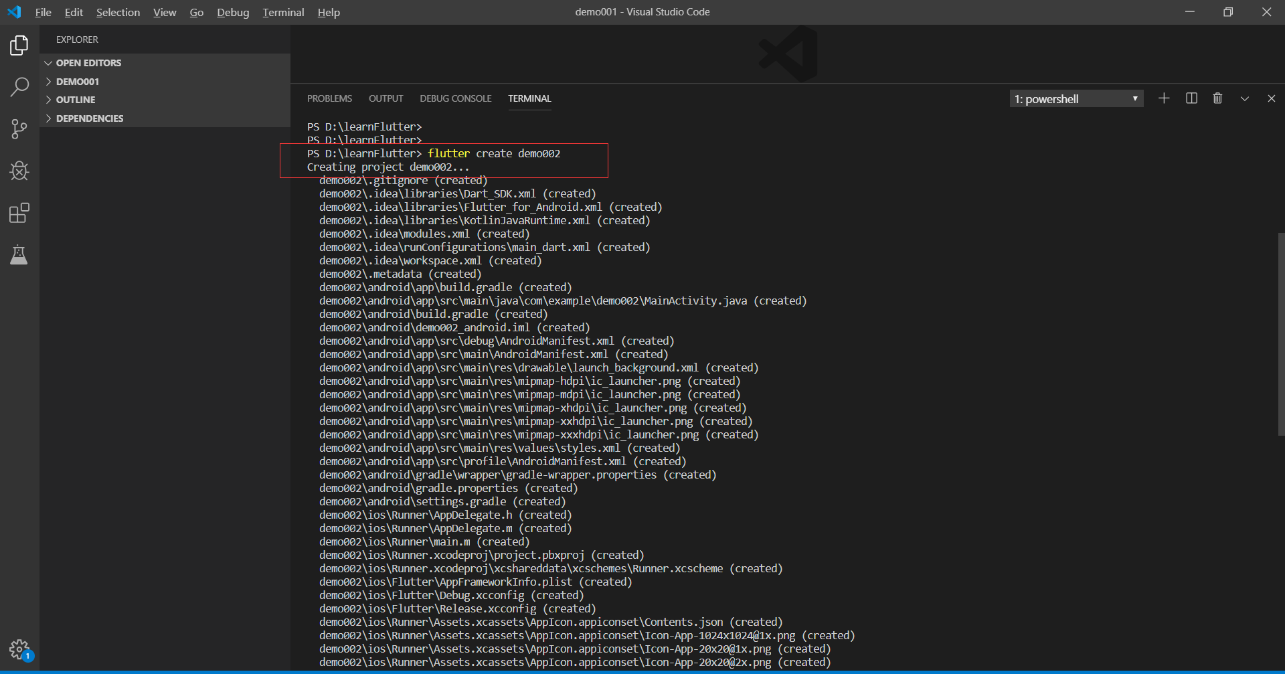1285x674 pixels.
Task: Switch to the OUTPUT tab
Action: click(385, 98)
